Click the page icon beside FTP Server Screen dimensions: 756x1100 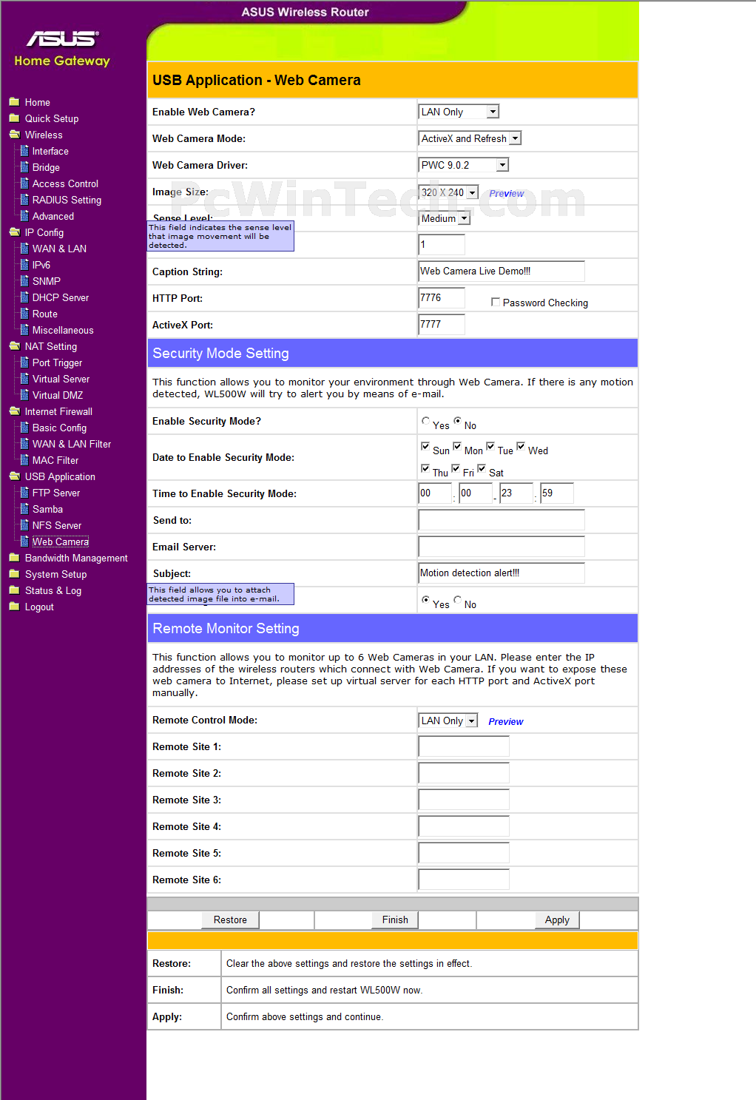pyautogui.click(x=24, y=493)
